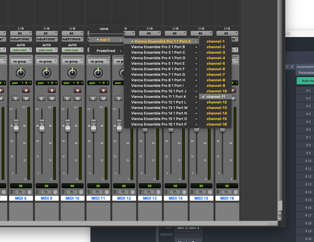Click the MIDI track type icon on MIDI 12

pos(133,192)
